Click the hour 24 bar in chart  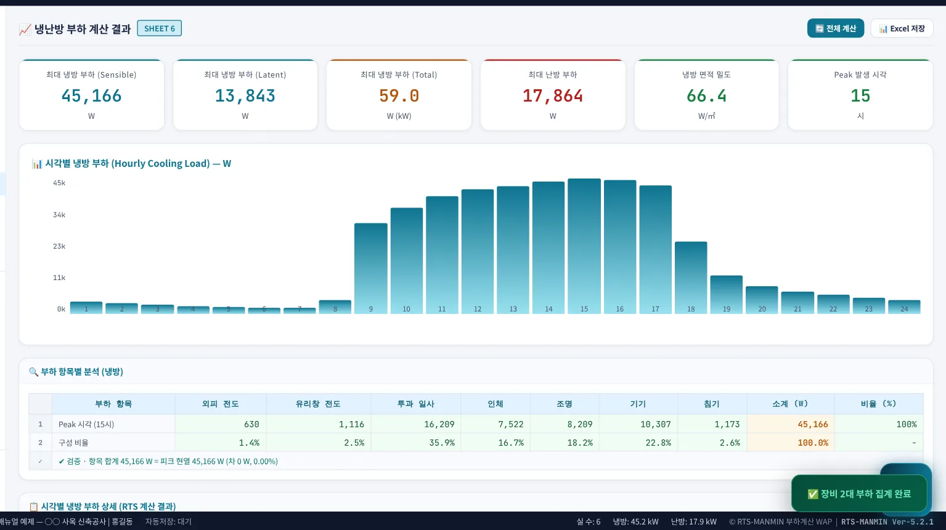pos(904,307)
